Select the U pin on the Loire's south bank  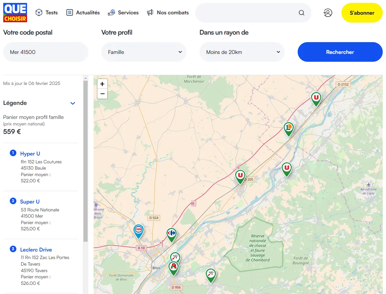click(287, 169)
